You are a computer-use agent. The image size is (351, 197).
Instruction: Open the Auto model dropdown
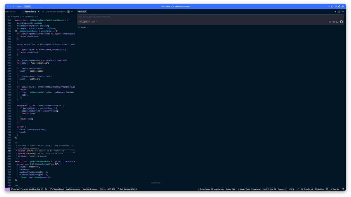point(94,22)
